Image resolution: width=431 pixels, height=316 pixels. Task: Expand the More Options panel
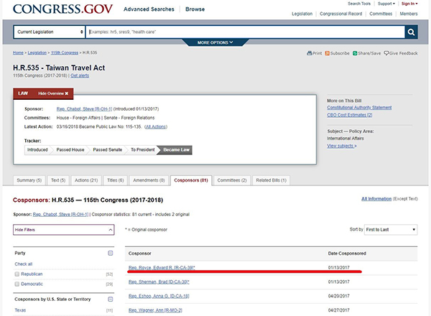click(x=215, y=43)
